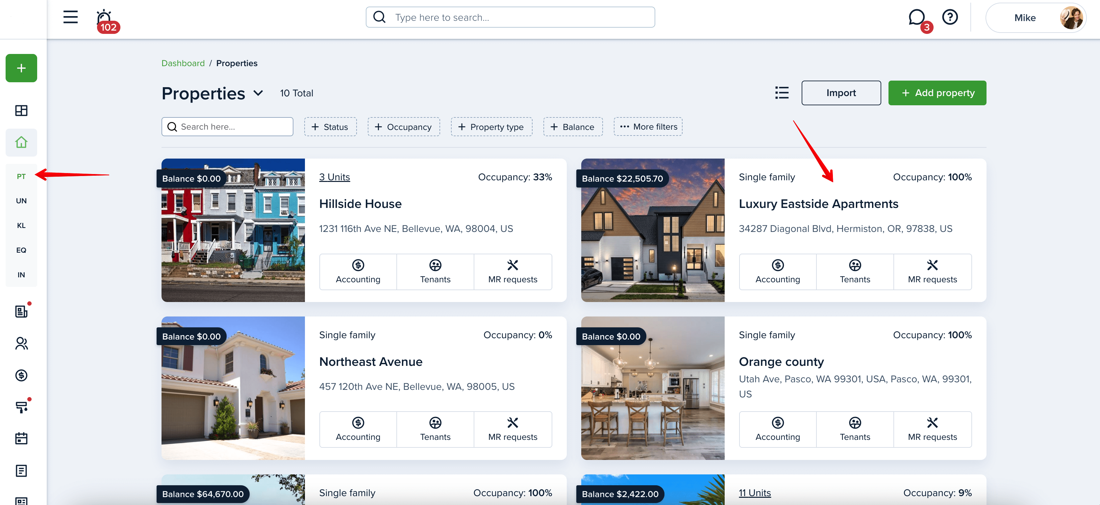Open Tenants for Northeast Avenue

(435, 429)
